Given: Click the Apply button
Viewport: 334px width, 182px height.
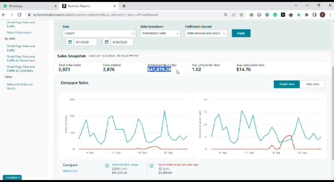Looking at the screenshot, I should click(x=241, y=33).
